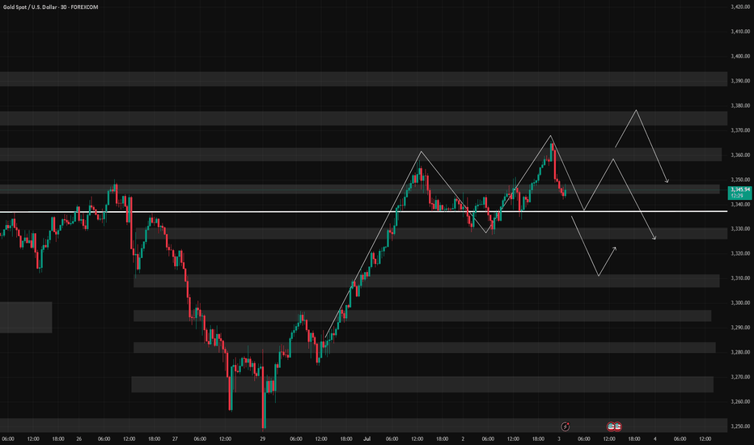This screenshot has width=754, height=445.
Task: Click the 3,410.00 price axis label
Action: pyautogui.click(x=740, y=32)
